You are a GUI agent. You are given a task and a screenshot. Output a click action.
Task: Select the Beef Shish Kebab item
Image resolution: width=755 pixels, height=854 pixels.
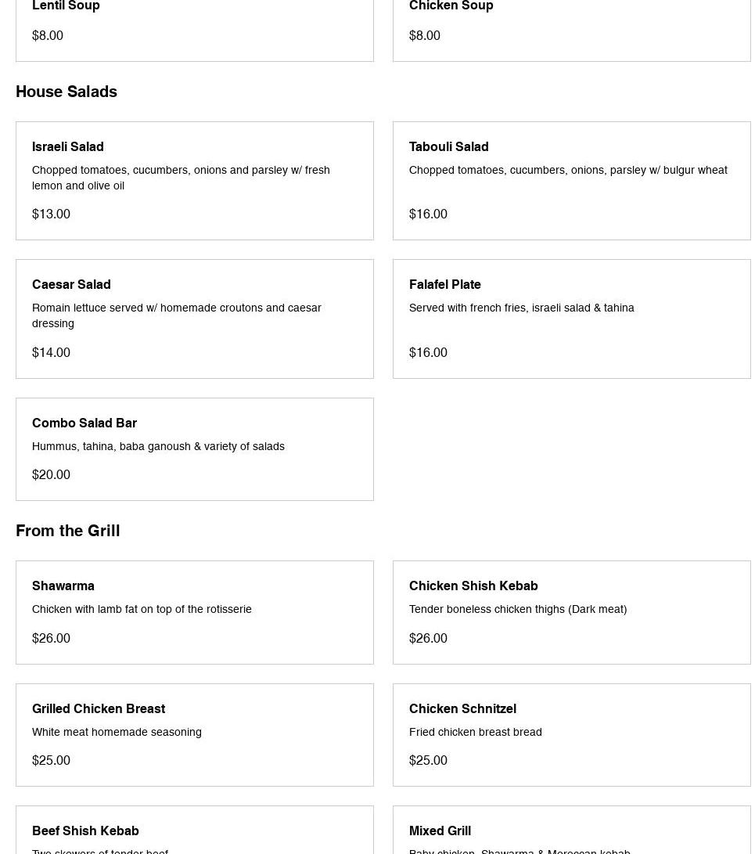coord(85,831)
